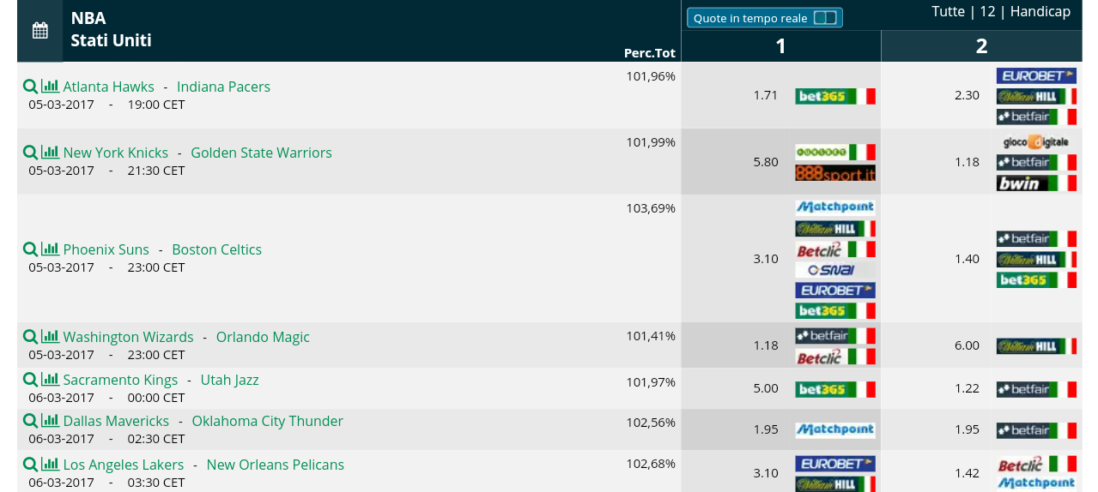Select the 12 odds tab

[987, 11]
